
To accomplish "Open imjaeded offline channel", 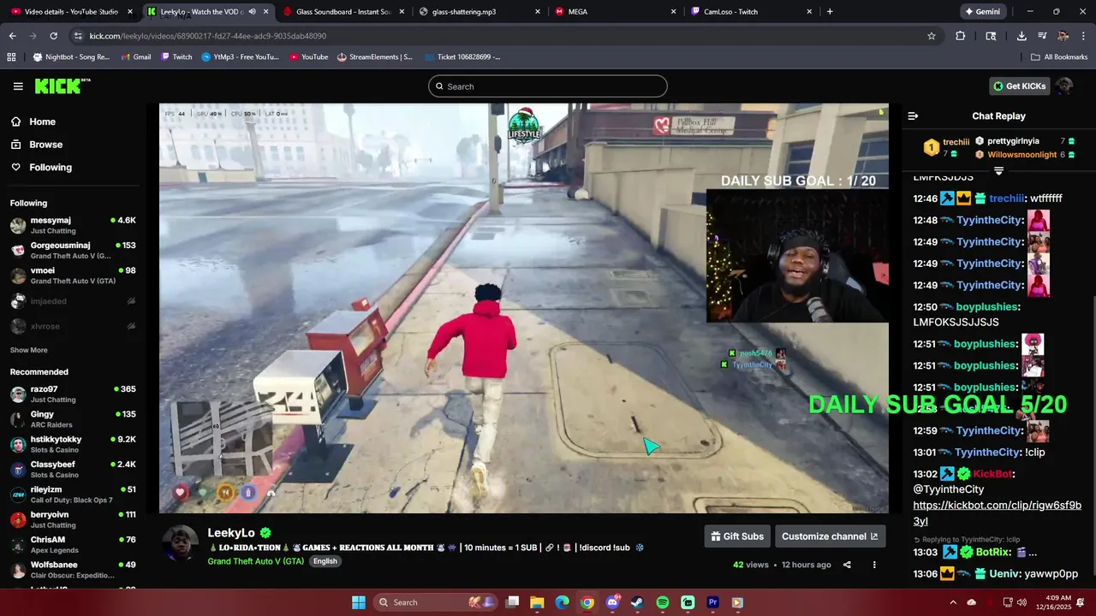I will pyautogui.click(x=73, y=301).
